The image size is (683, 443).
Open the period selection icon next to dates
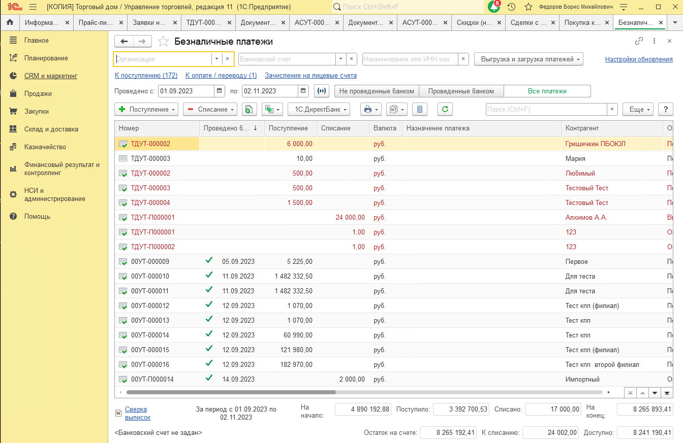coord(322,91)
